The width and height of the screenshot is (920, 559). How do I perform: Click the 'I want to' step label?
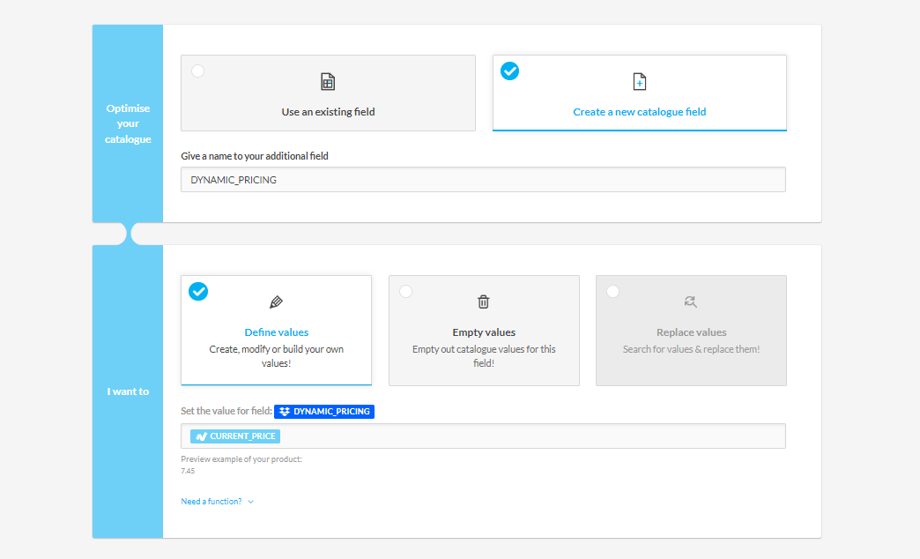coord(128,391)
